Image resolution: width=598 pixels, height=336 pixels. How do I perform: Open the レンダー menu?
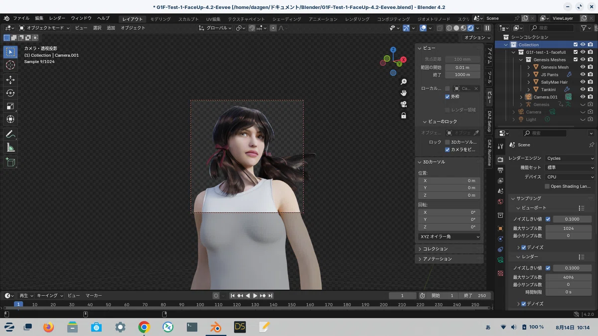[x=57, y=18]
